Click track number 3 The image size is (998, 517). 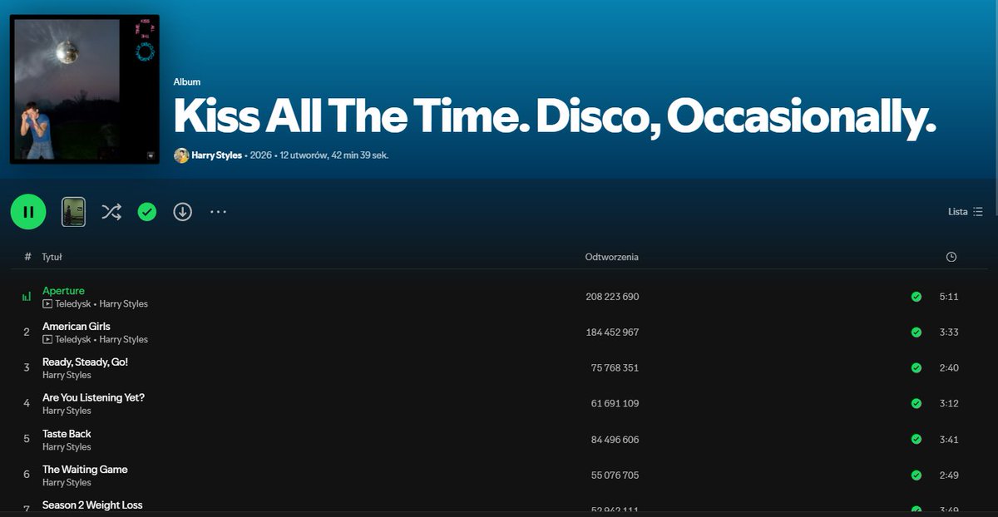pos(27,368)
